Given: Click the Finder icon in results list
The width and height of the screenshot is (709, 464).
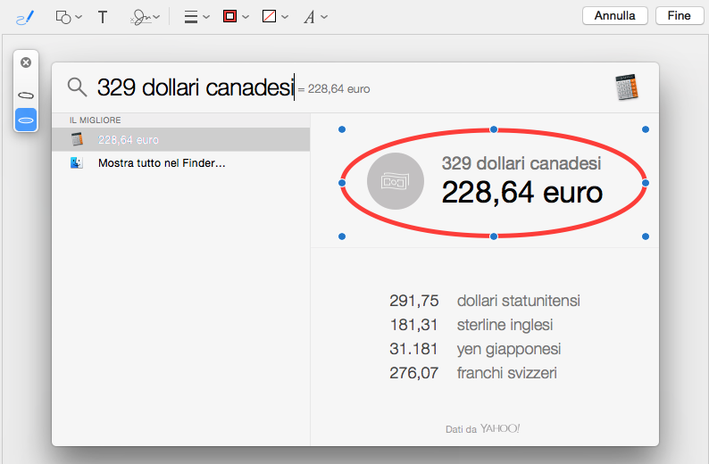Looking at the screenshot, I should click(x=77, y=162).
